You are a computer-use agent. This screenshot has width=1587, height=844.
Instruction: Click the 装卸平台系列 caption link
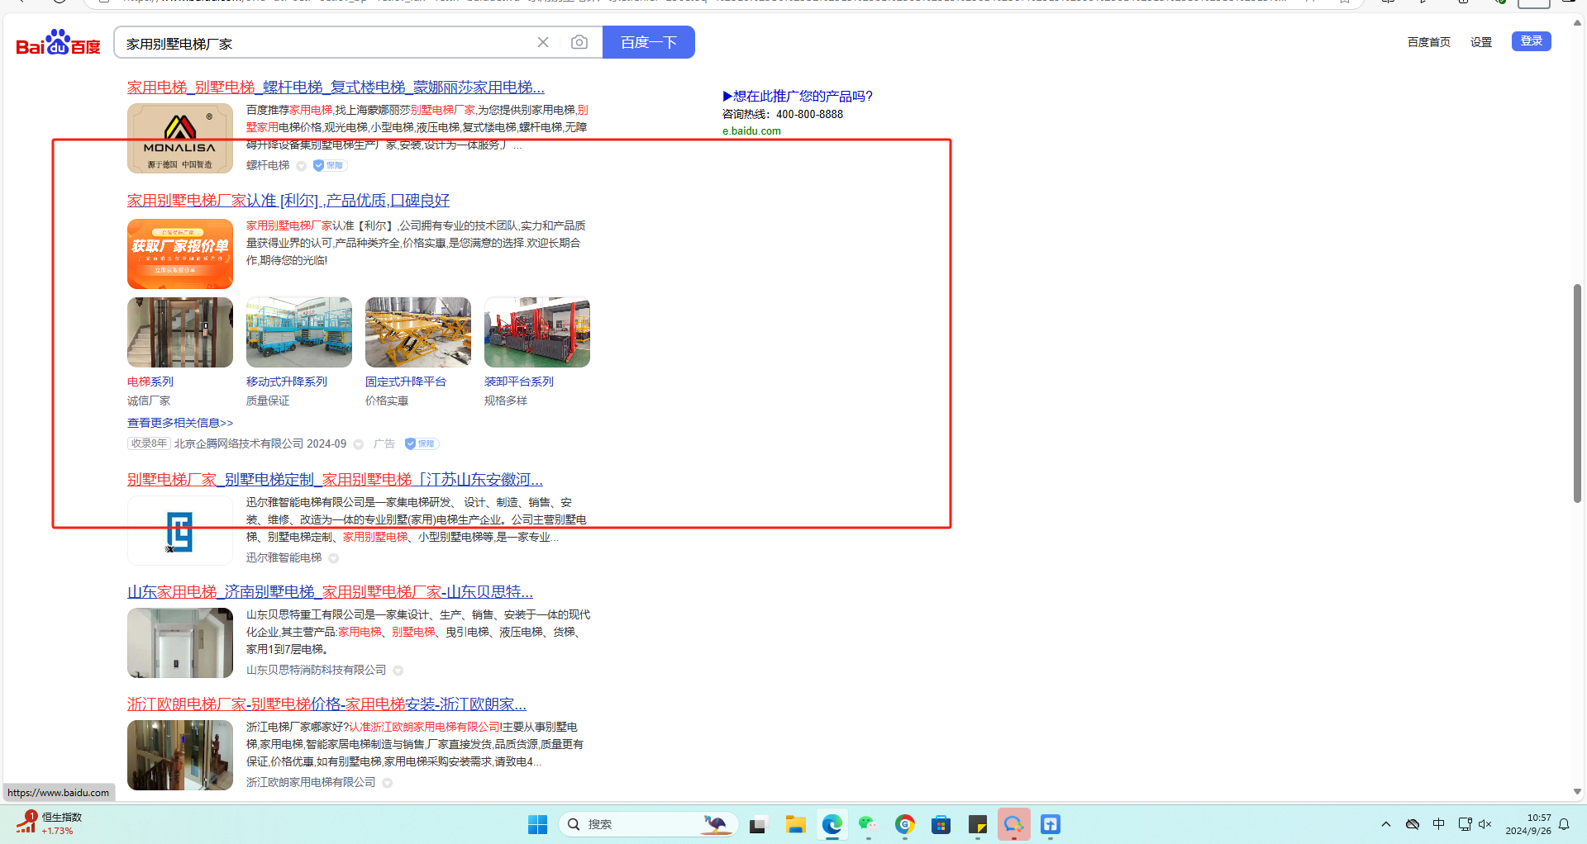pyautogui.click(x=519, y=382)
